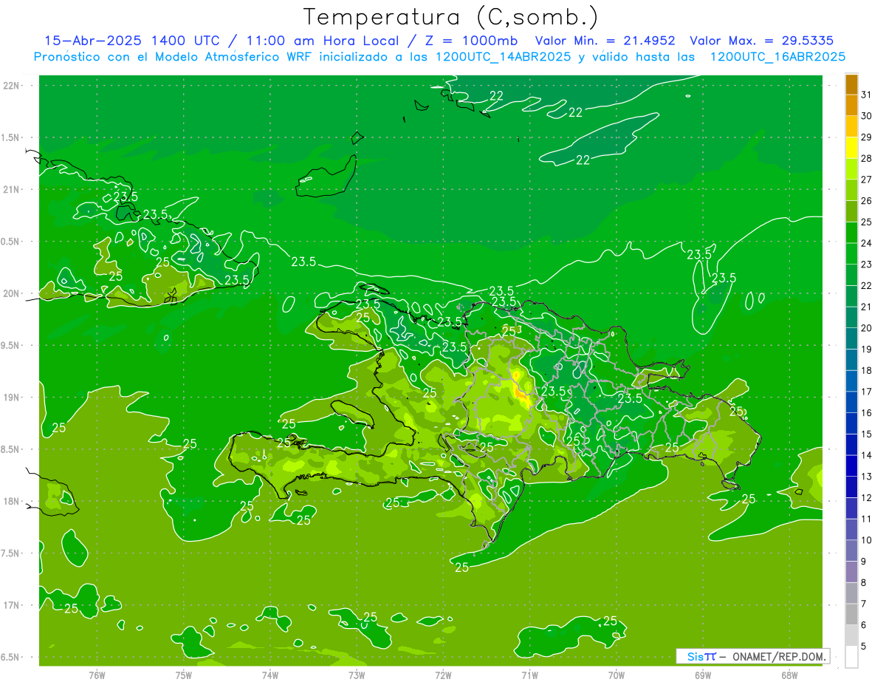Click the "20N" latitude axis label
The height and width of the screenshot is (685, 886).
[12, 293]
